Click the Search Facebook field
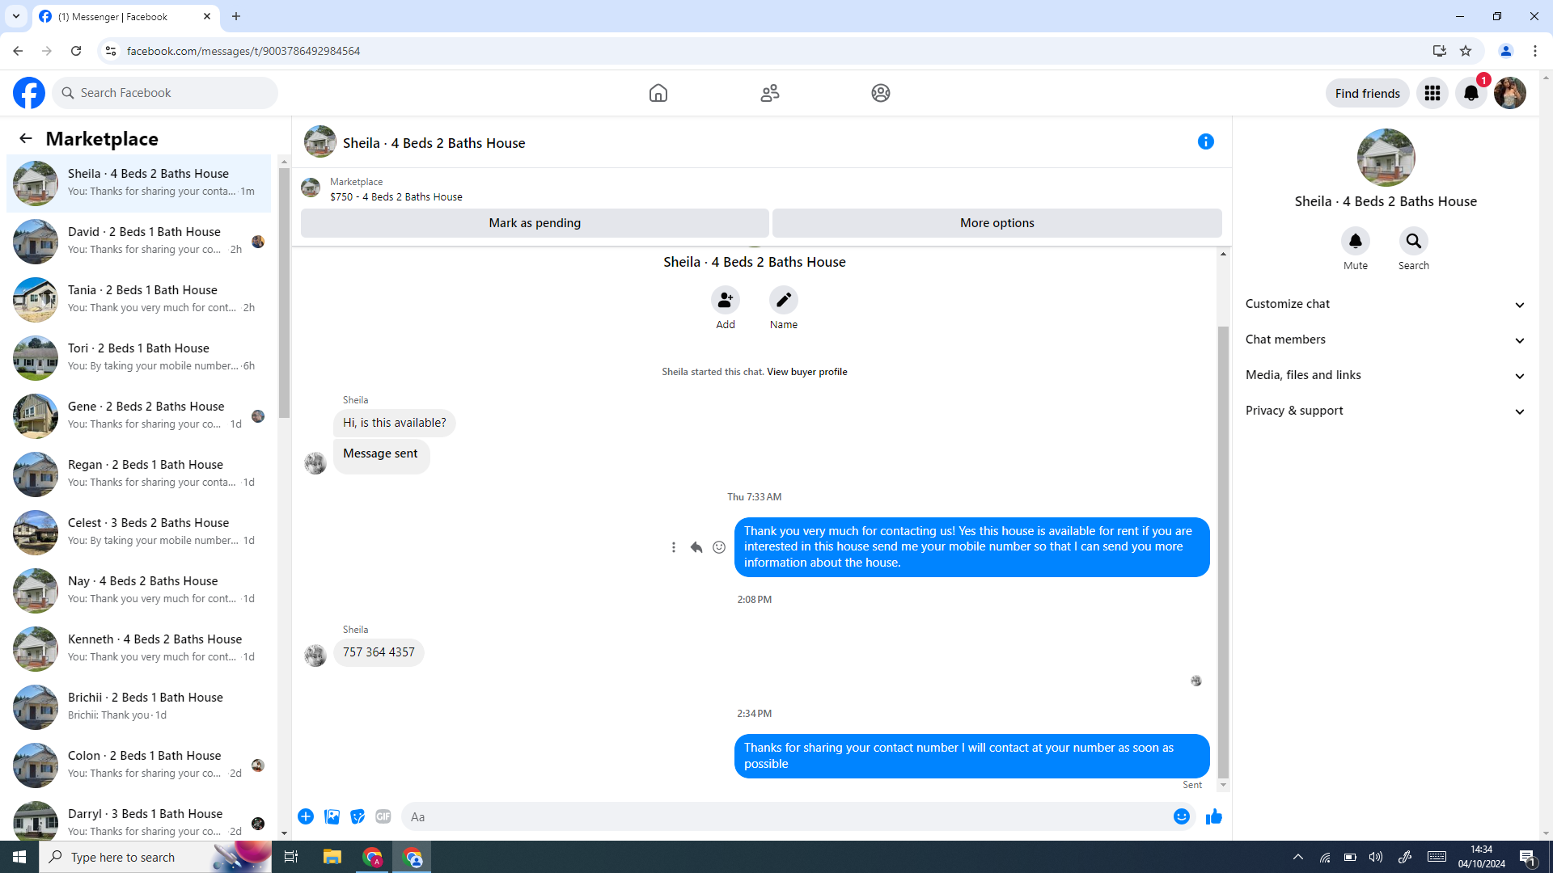The width and height of the screenshot is (1553, 873). 166,93
